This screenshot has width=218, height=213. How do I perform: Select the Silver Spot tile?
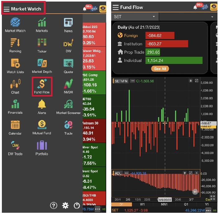click(94, 155)
